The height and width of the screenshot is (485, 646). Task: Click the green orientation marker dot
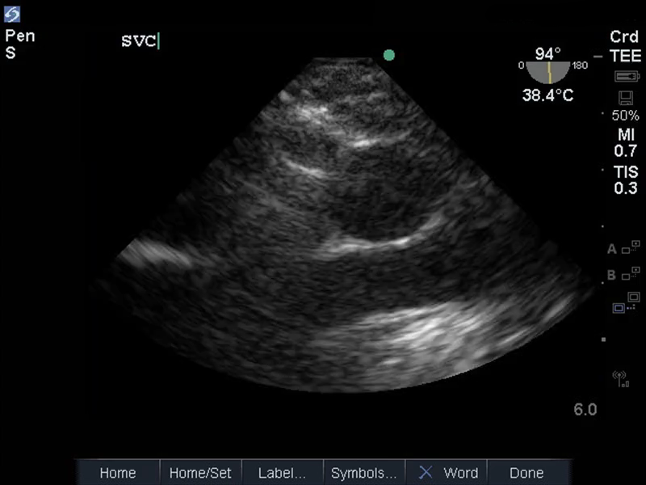(389, 55)
